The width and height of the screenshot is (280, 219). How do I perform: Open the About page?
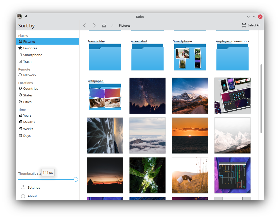tap(32, 196)
